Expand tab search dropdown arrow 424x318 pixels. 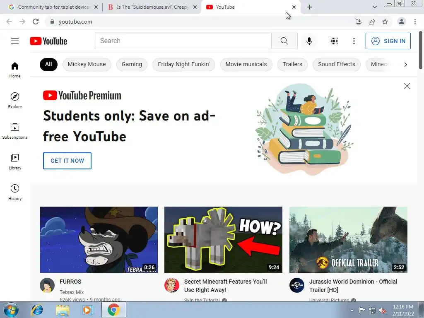(374, 7)
